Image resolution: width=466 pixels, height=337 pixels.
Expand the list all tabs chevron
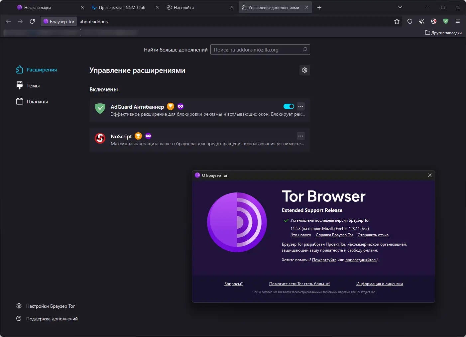click(400, 7)
